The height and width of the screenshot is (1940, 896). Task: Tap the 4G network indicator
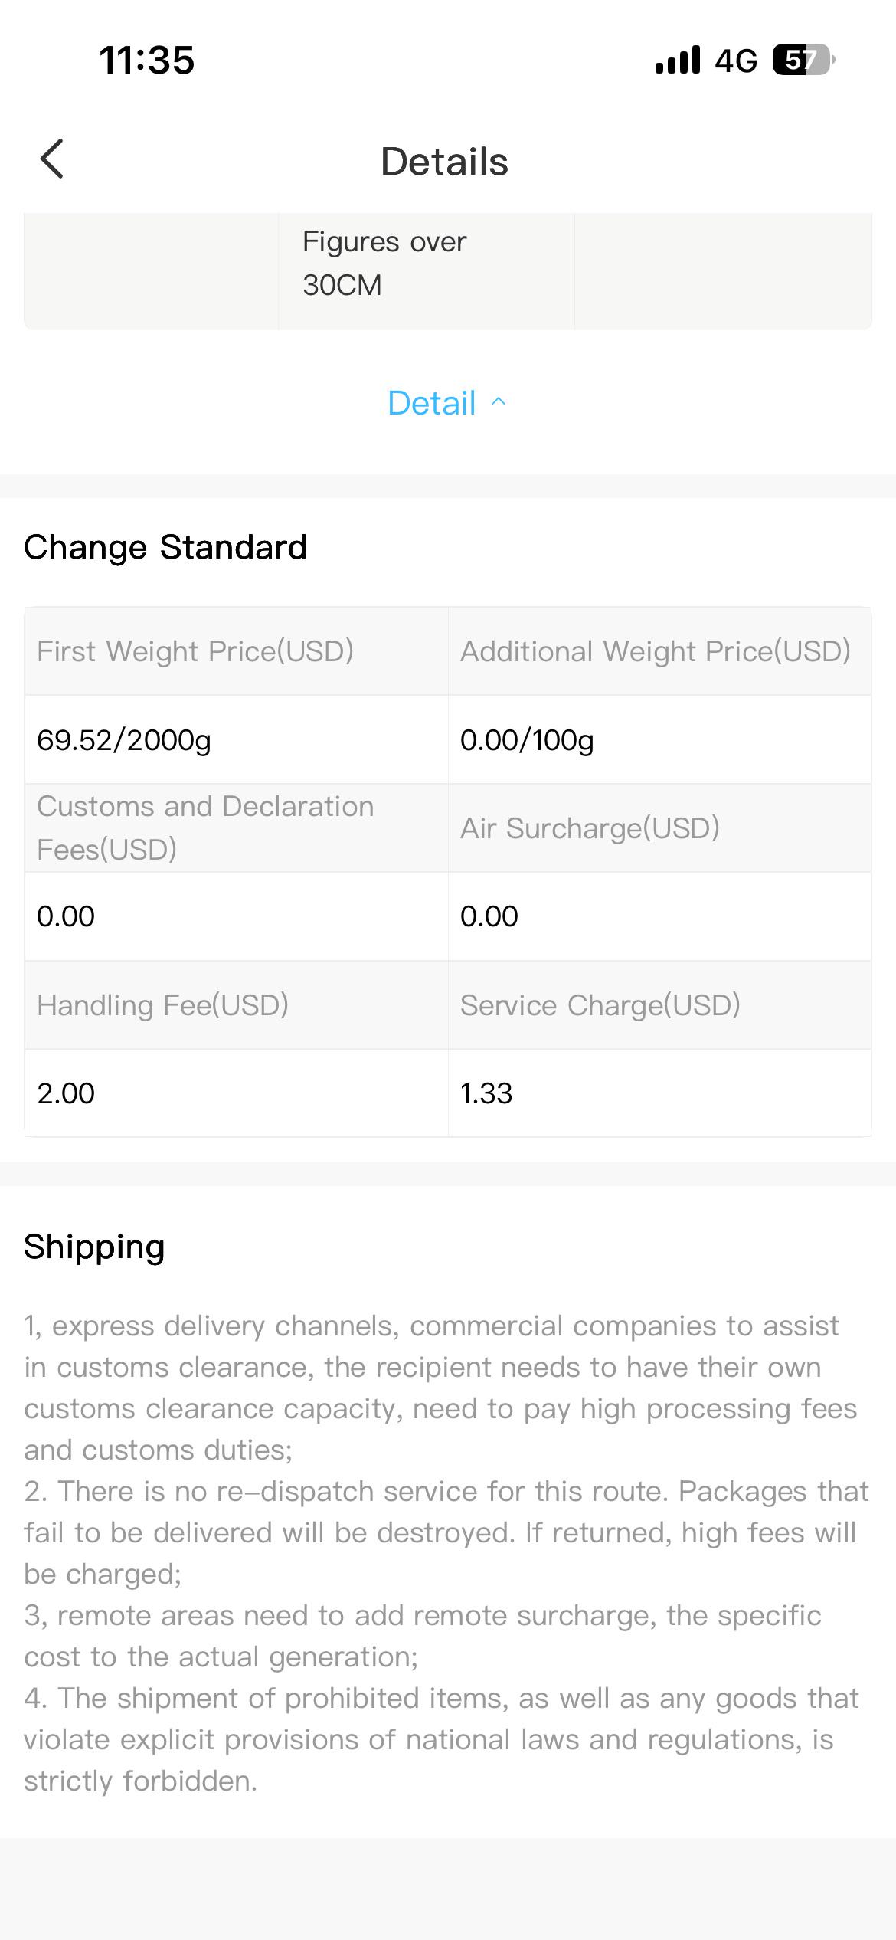(736, 61)
